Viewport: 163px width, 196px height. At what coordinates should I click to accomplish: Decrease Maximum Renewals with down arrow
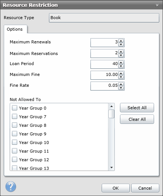[x=121, y=45]
